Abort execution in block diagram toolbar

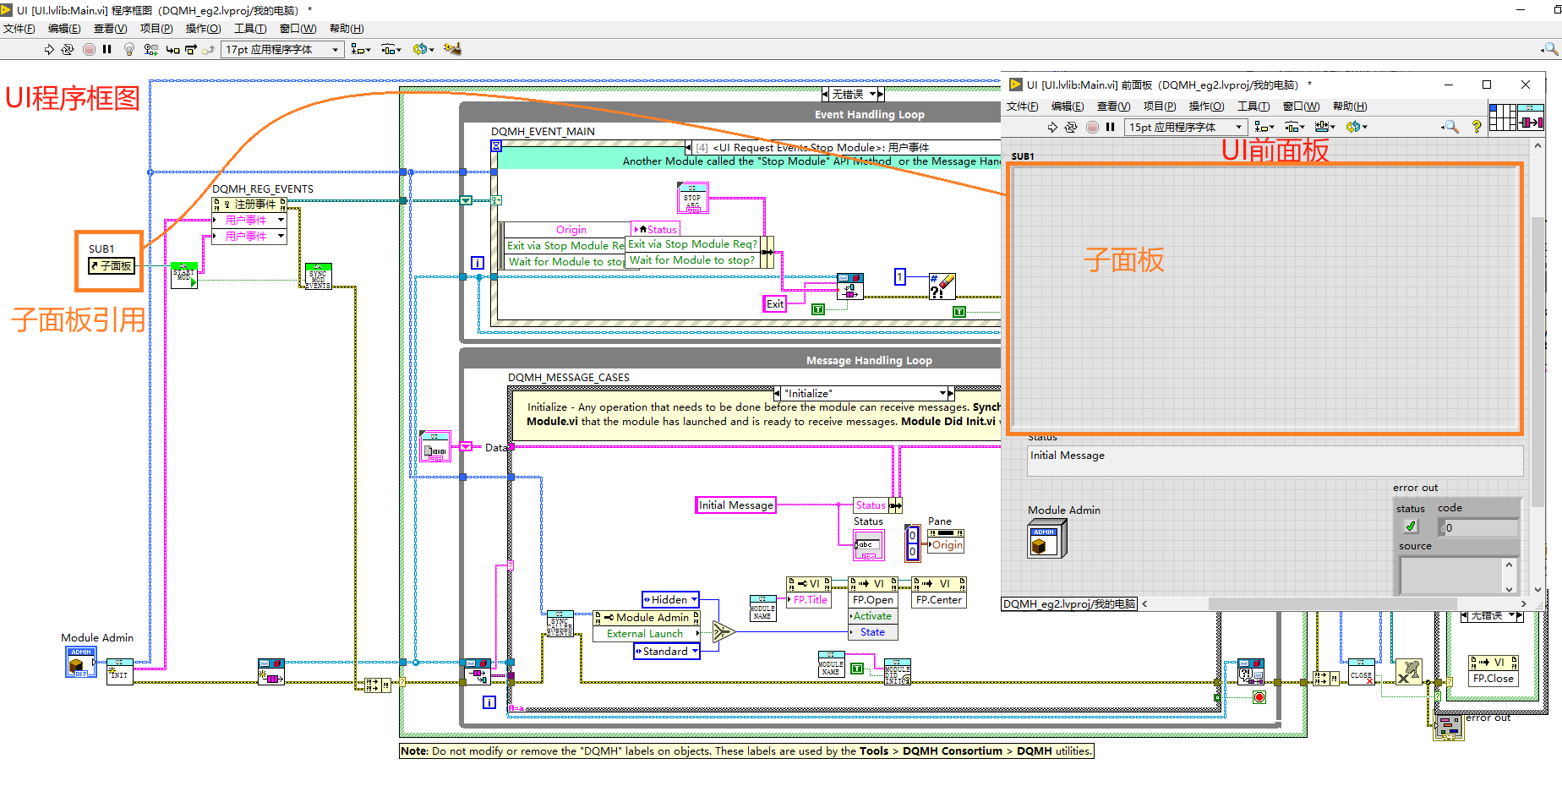tap(90, 50)
